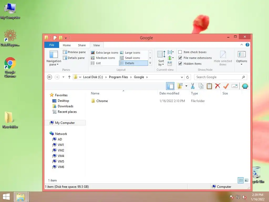Switch to the Share ribbon tab

point(82,45)
